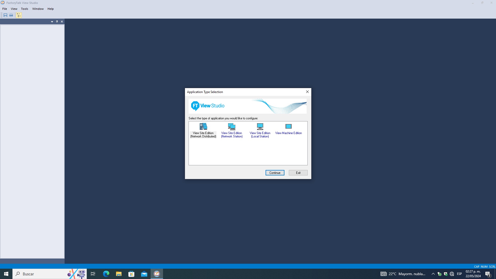Image resolution: width=496 pixels, height=279 pixels.
Task: Open the Window menu
Action: pyautogui.click(x=38, y=9)
